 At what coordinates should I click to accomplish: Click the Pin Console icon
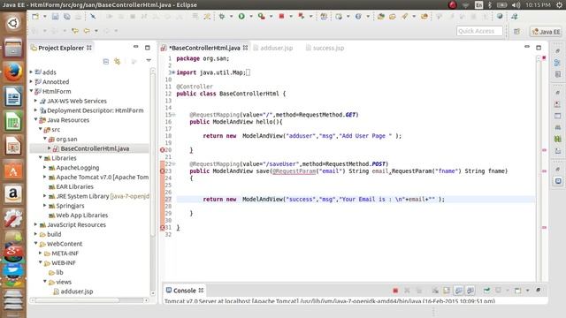click(x=486, y=291)
